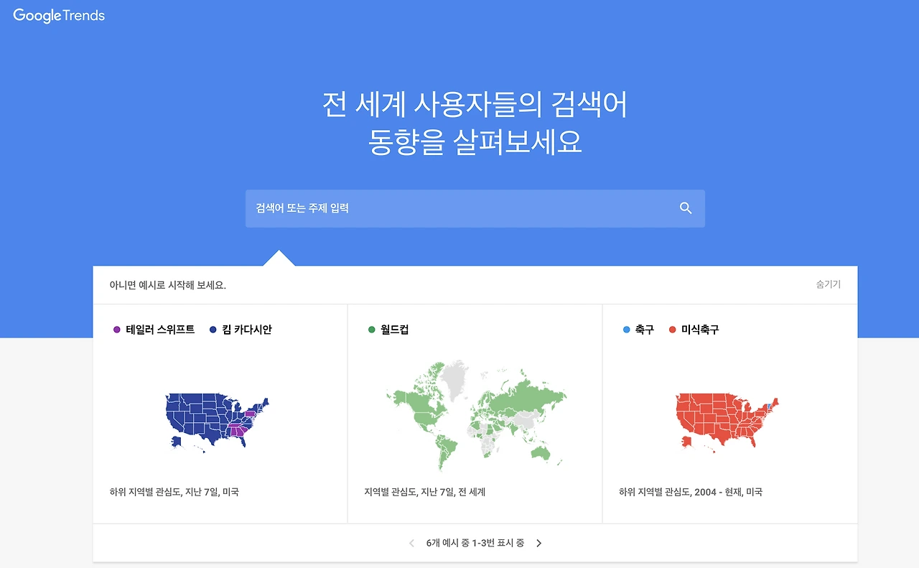Focus the 검색어 또는 주제 입력 search field
This screenshot has height=568, width=919.
click(475, 208)
